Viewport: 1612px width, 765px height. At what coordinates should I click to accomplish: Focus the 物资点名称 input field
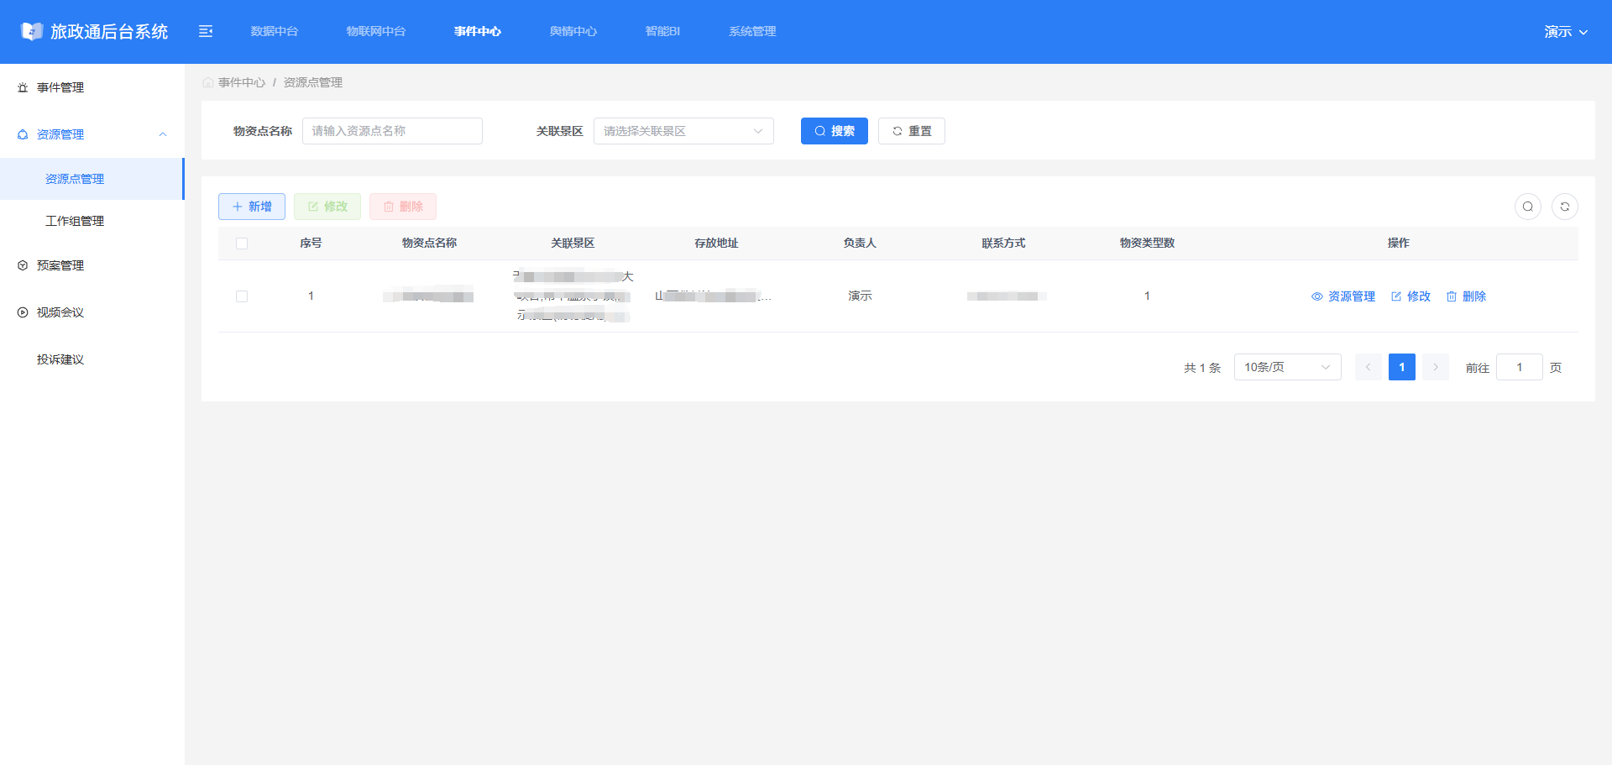pos(392,131)
